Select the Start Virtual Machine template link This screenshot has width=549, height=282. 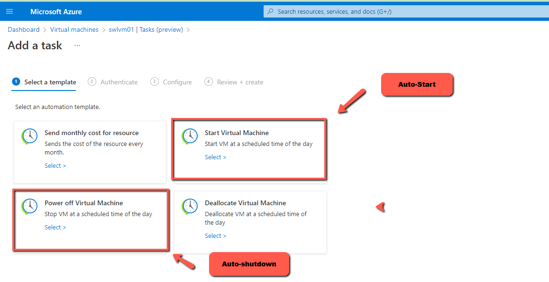[x=215, y=157]
